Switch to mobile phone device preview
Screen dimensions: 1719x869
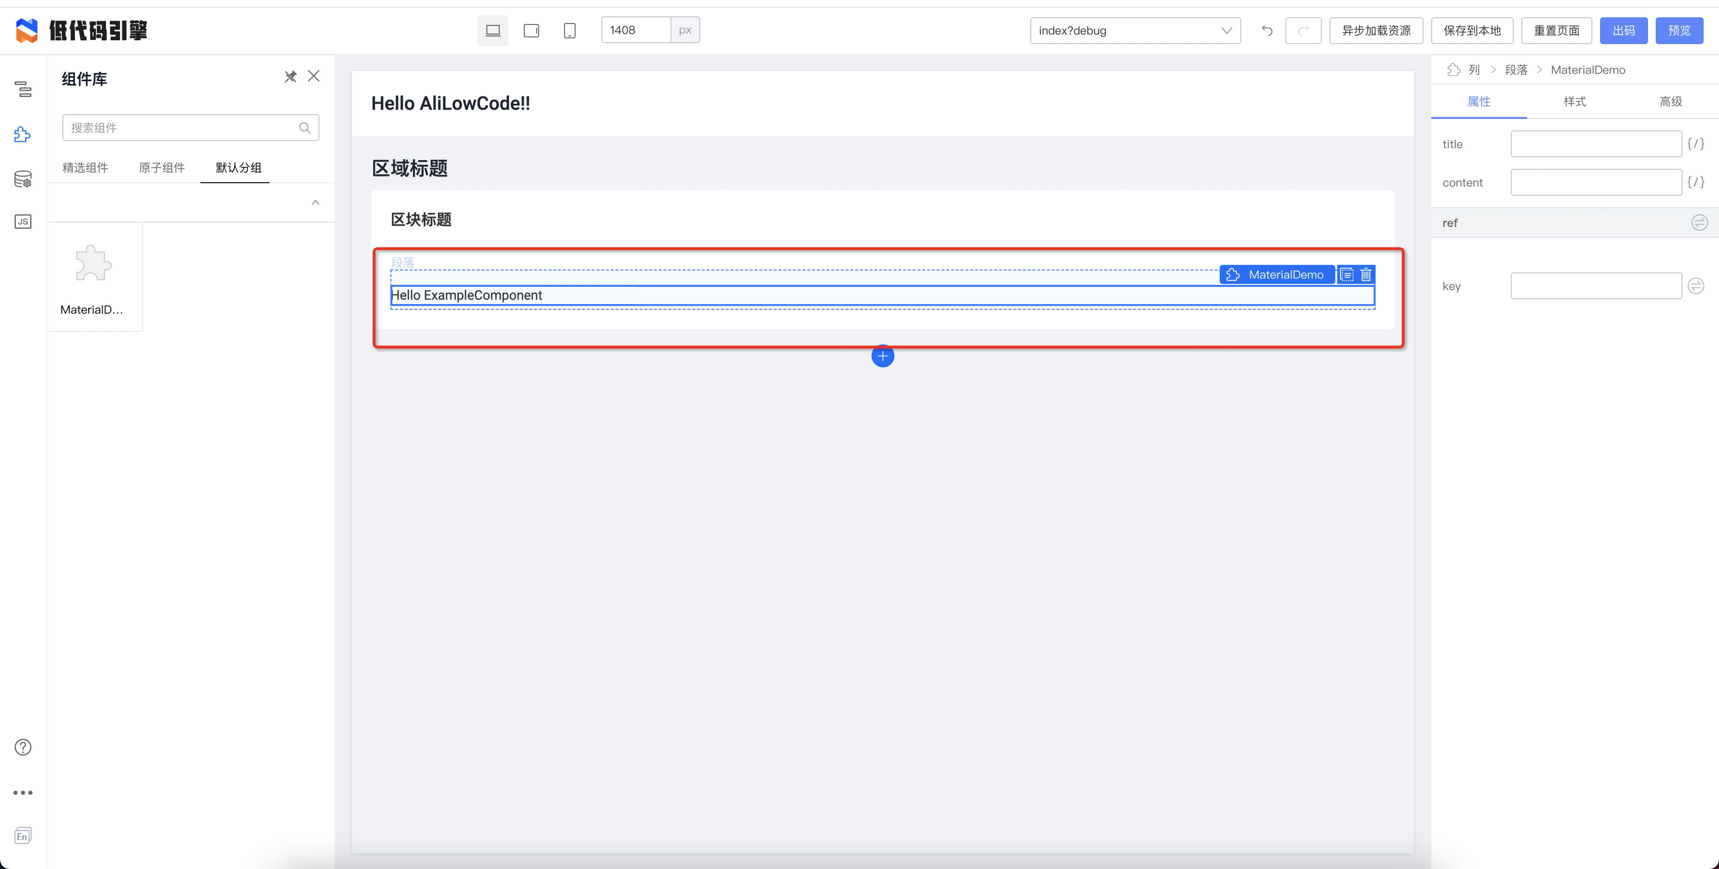[x=569, y=31]
